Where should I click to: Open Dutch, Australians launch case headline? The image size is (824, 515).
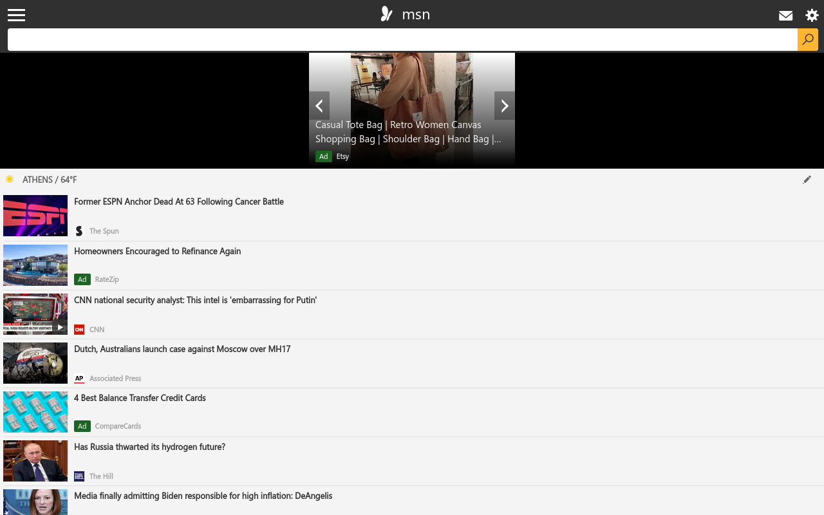click(x=182, y=349)
